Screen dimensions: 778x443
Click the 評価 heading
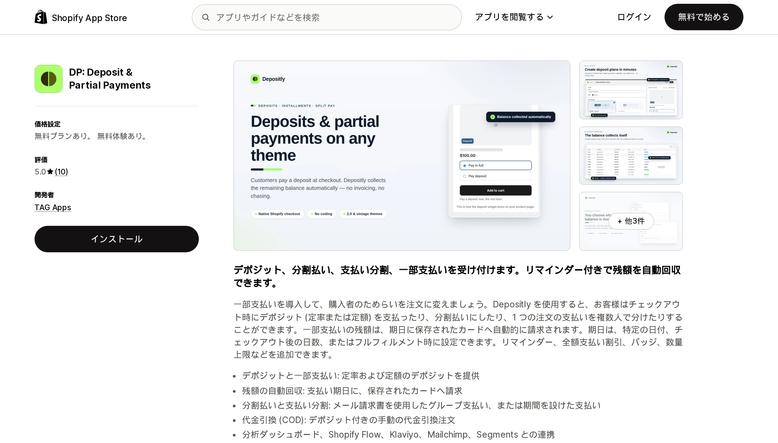click(x=41, y=160)
